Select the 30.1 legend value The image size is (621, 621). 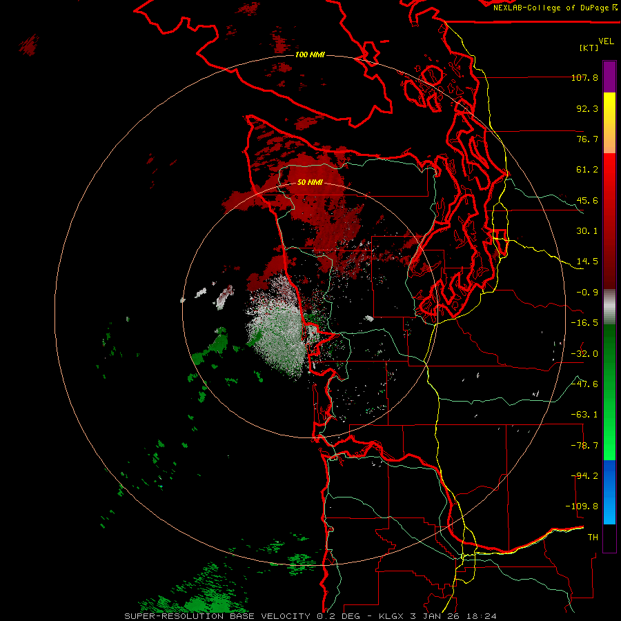[x=587, y=231]
